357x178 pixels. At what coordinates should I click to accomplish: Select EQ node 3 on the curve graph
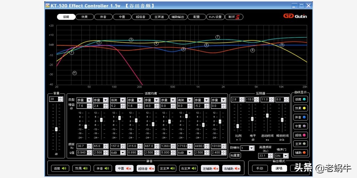tap(131, 40)
